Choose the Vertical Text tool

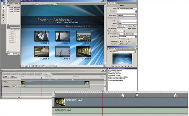pyautogui.click(x=3, y=15)
